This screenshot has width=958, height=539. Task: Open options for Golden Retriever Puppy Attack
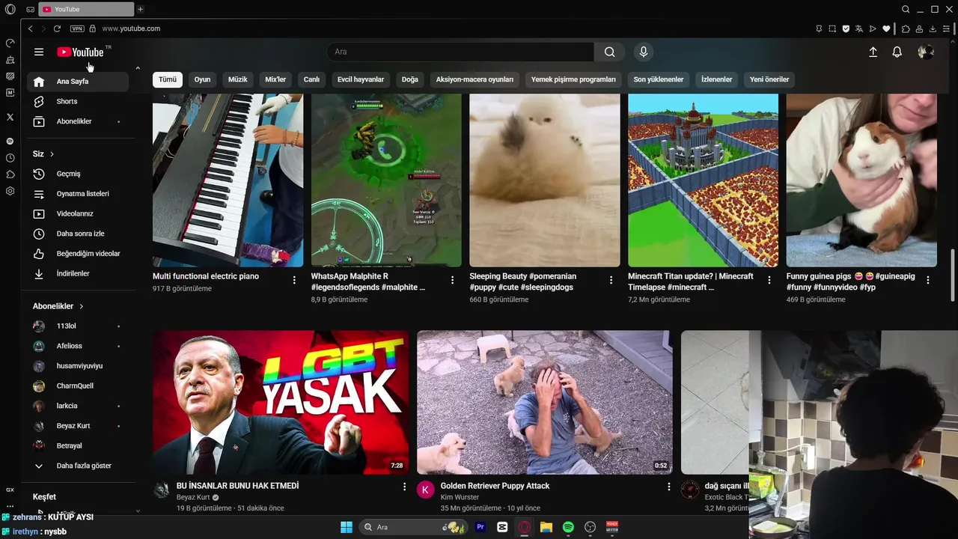pyautogui.click(x=669, y=487)
